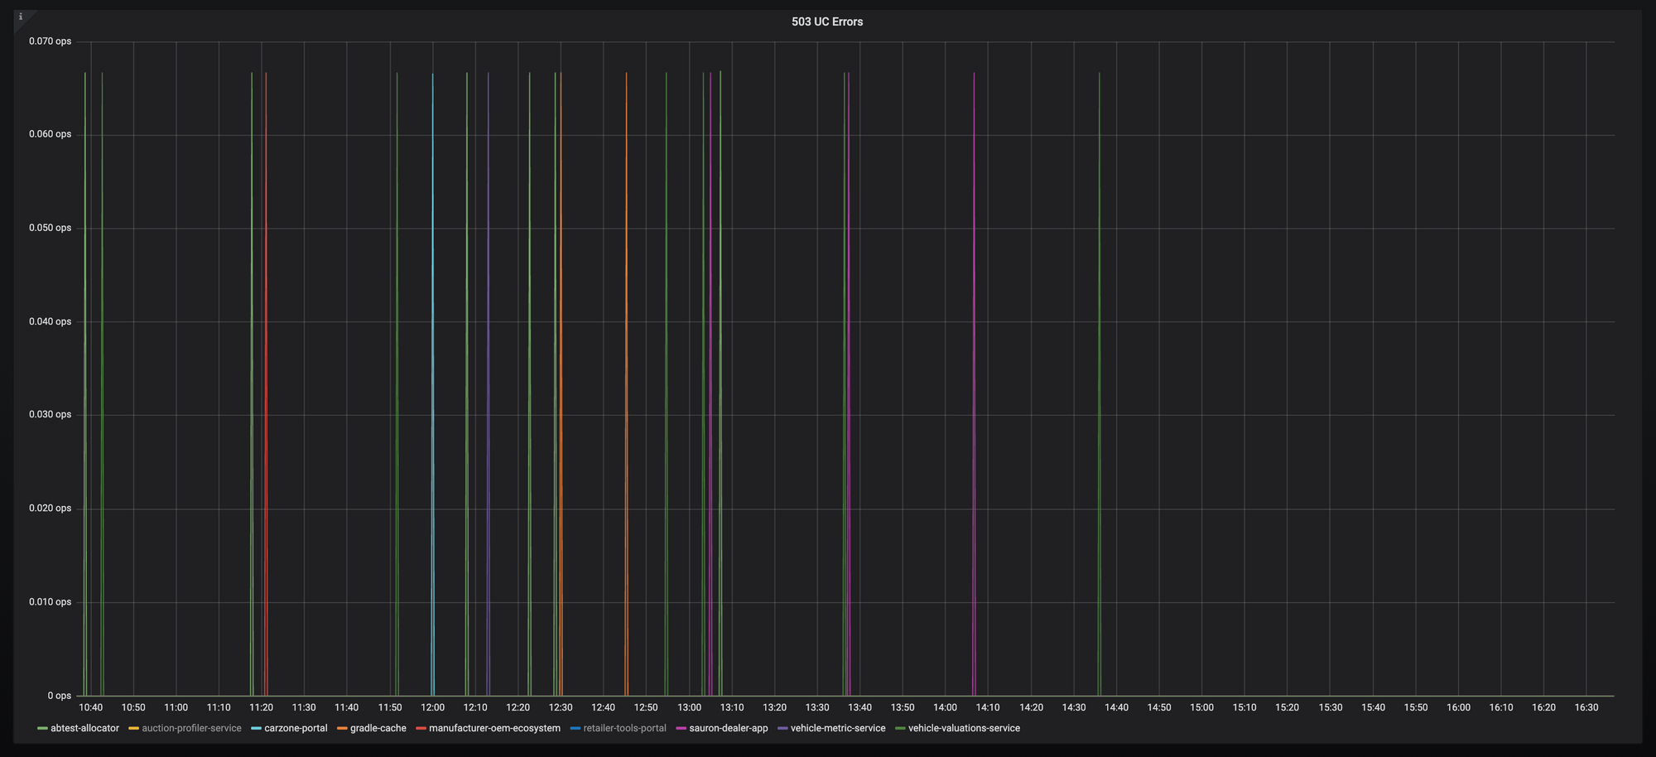This screenshot has height=757, width=1656.
Task: Open color picker for abtest-allocator swatch
Action: point(42,728)
